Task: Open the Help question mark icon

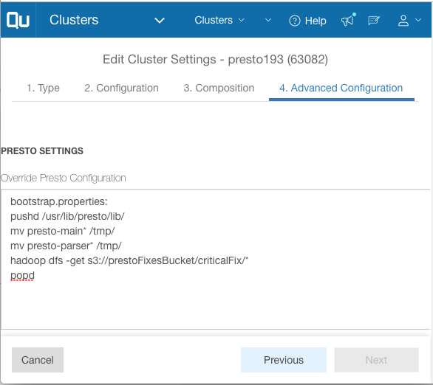Action: point(294,21)
